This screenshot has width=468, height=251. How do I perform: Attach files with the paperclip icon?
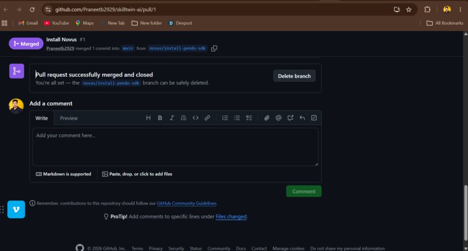(x=267, y=118)
